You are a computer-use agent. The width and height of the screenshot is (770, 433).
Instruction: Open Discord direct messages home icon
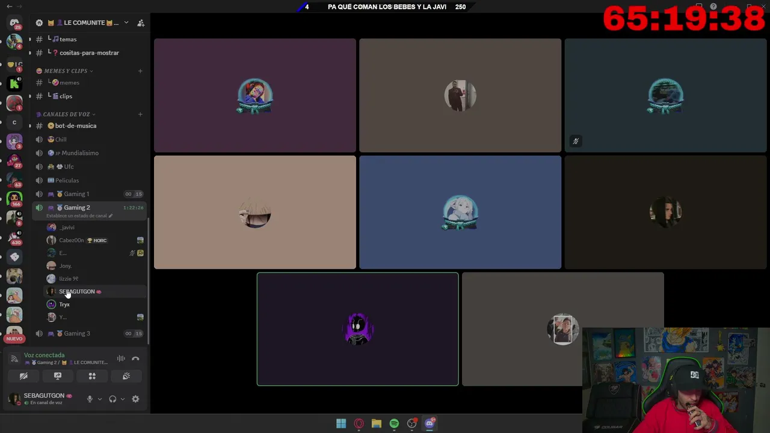[x=14, y=23]
